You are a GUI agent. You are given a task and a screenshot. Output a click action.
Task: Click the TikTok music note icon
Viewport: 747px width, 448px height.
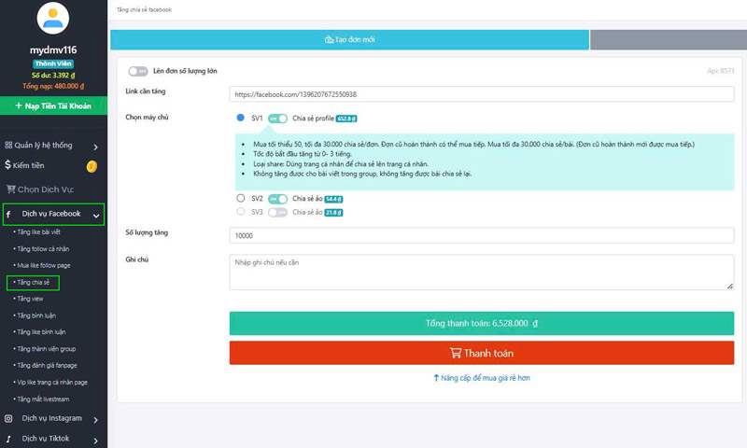(8, 439)
